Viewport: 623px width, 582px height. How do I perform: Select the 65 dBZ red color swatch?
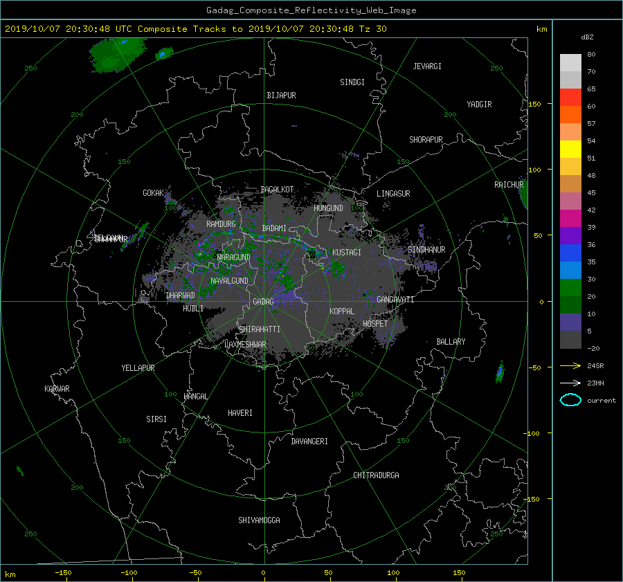tap(570, 97)
